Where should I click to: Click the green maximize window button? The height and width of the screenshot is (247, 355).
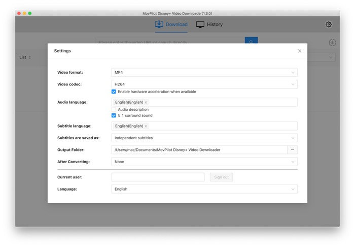[30, 13]
